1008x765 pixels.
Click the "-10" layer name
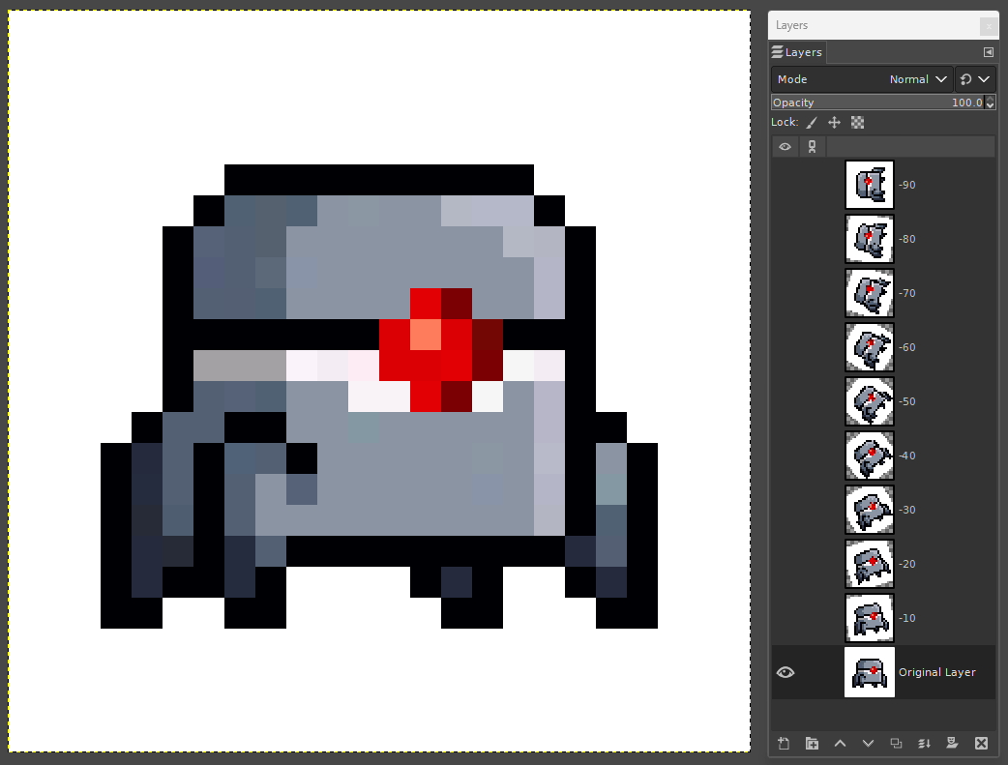(x=907, y=618)
